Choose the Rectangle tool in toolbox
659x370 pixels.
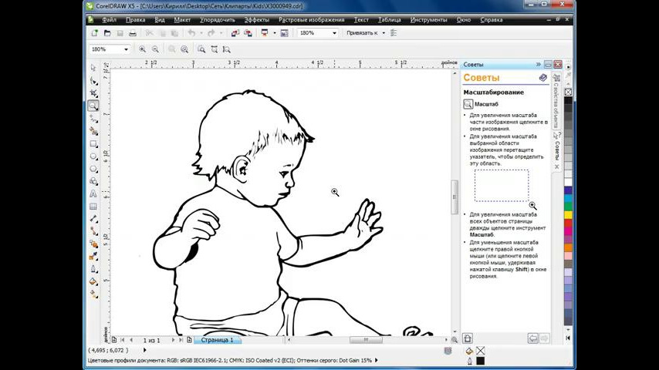(x=93, y=143)
